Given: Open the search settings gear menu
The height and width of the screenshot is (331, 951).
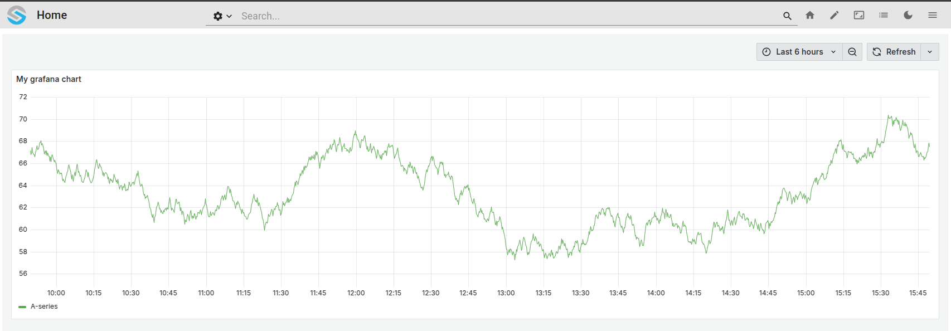Looking at the screenshot, I should pyautogui.click(x=222, y=16).
